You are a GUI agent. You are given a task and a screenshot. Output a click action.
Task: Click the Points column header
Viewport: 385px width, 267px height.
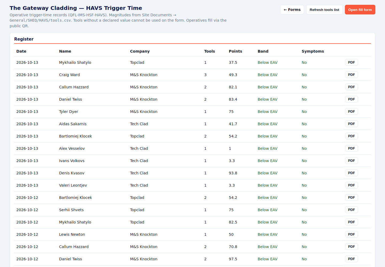tap(236, 51)
